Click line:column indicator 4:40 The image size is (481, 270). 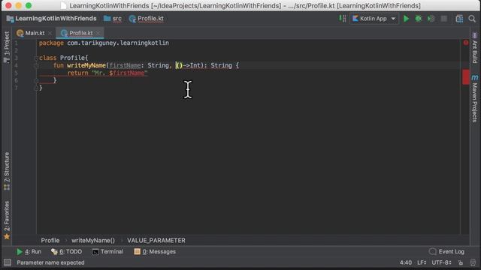click(406, 262)
